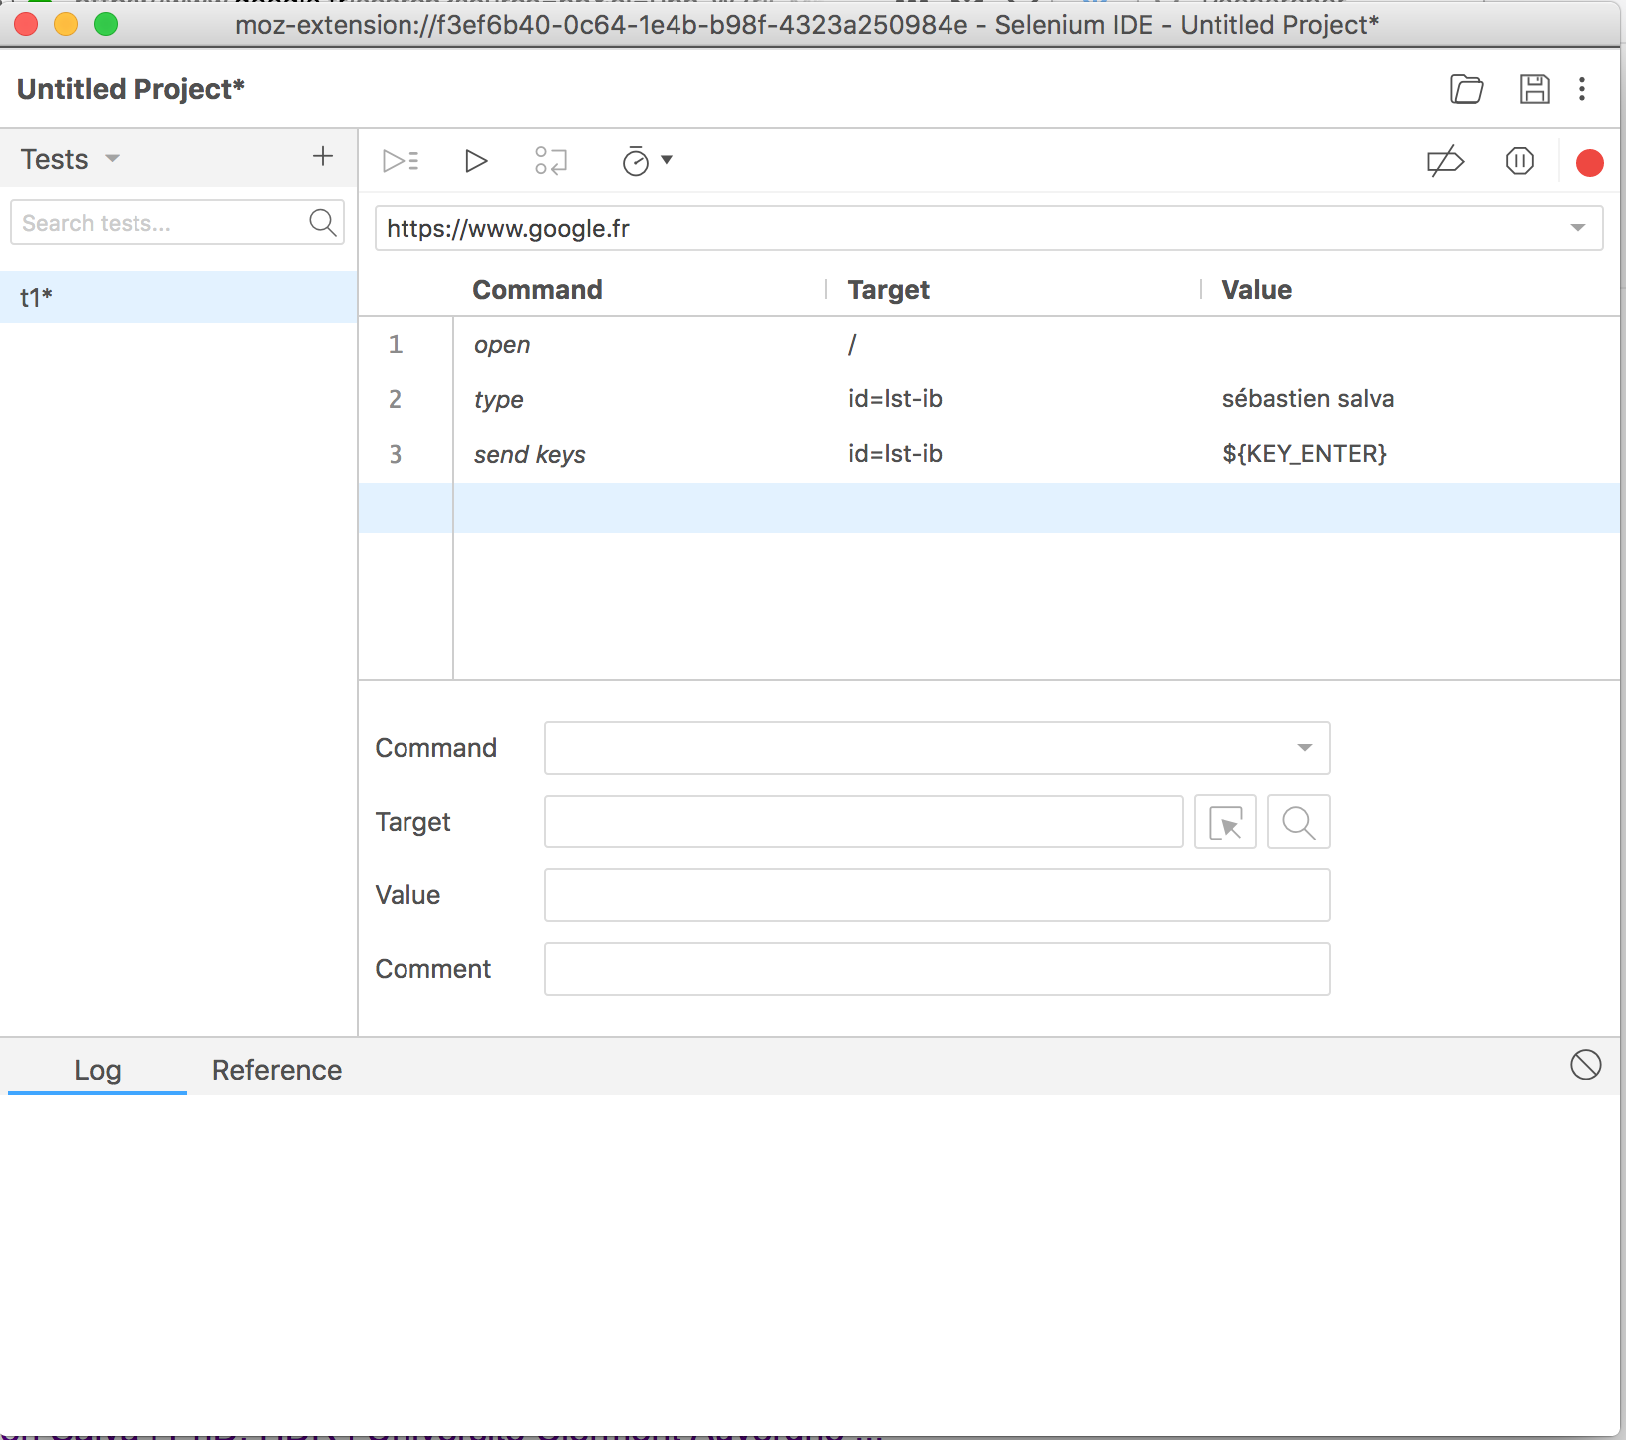The width and height of the screenshot is (1626, 1440).
Task: Open the Command combo box
Action: click(x=937, y=748)
